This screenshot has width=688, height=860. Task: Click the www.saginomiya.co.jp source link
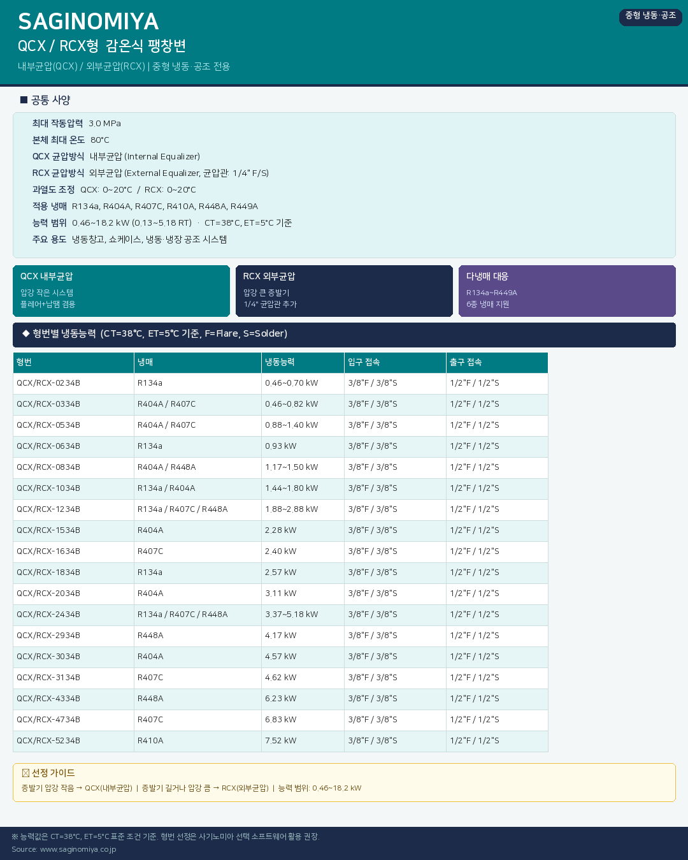(78, 849)
